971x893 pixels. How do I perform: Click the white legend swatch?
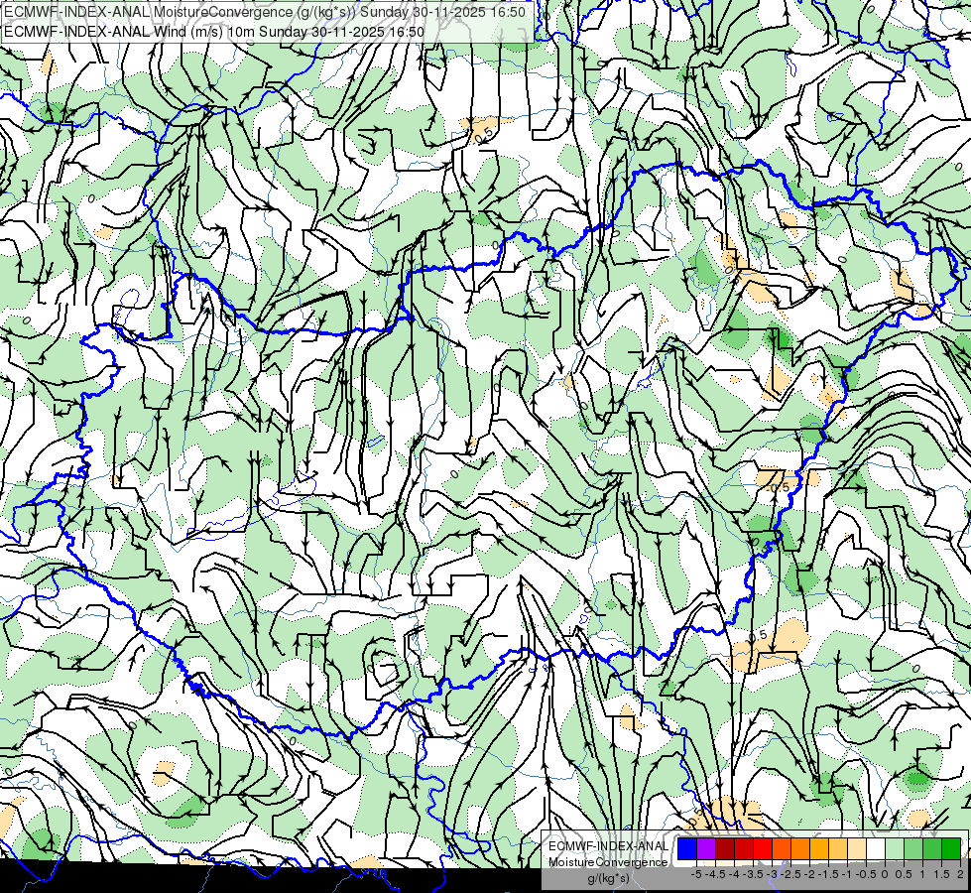(x=876, y=848)
